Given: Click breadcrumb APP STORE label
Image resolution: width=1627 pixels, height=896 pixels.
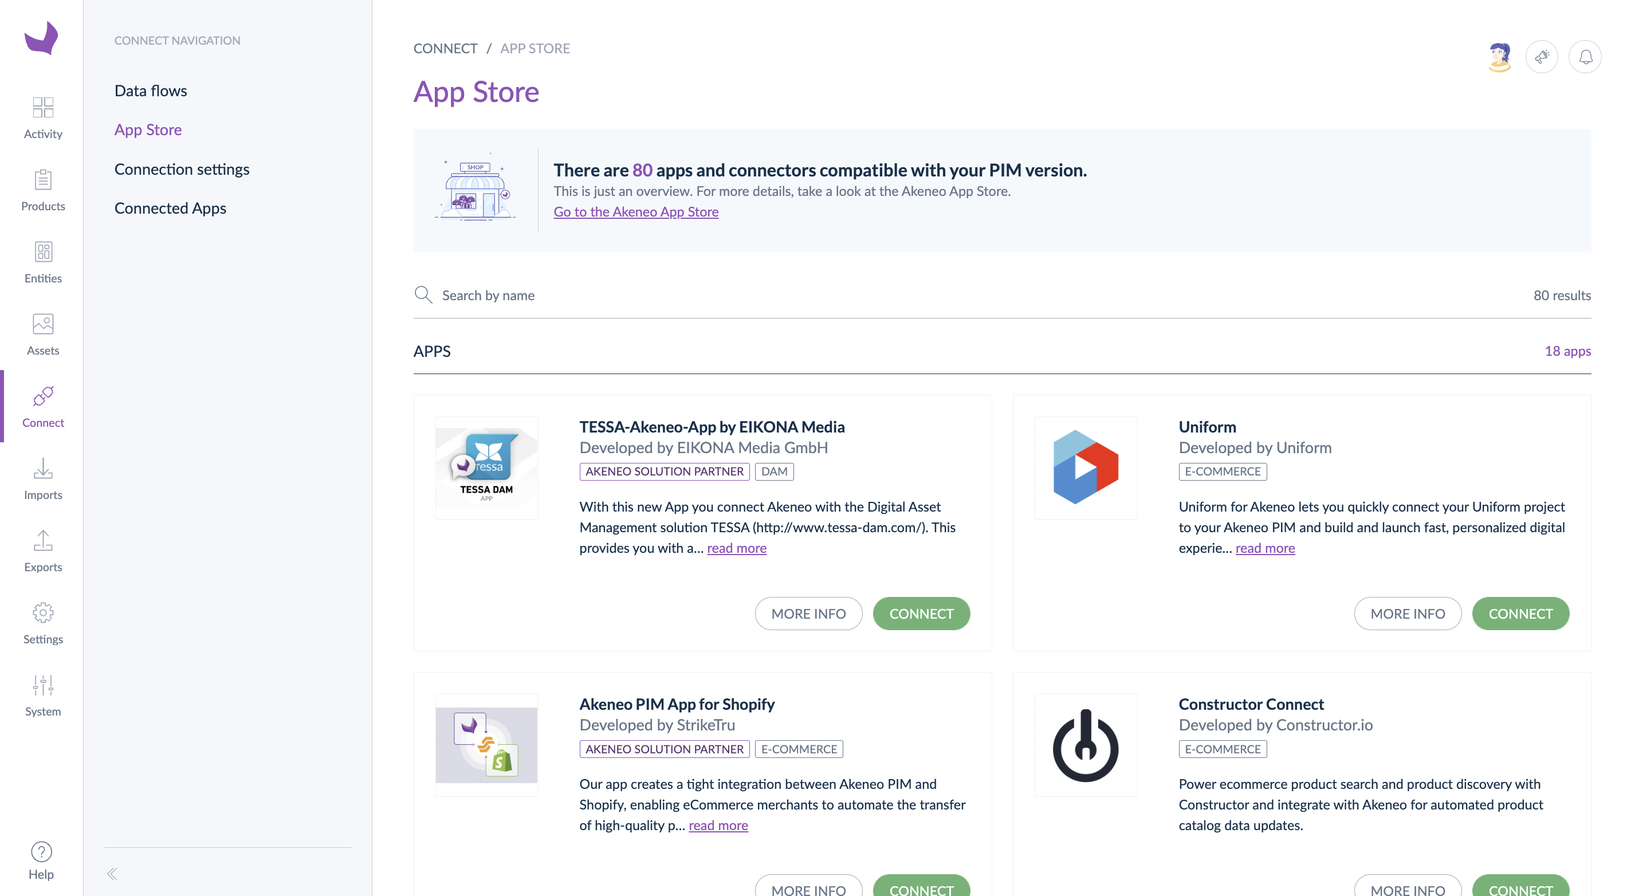Looking at the screenshot, I should click(x=535, y=48).
